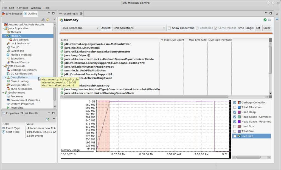Open the Exceptions page icon
The image size is (281, 170).
(x=8, y=59)
